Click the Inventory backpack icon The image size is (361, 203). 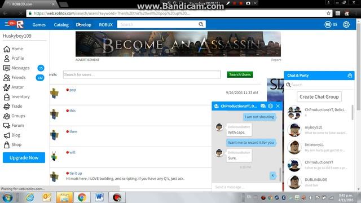coord(7,97)
